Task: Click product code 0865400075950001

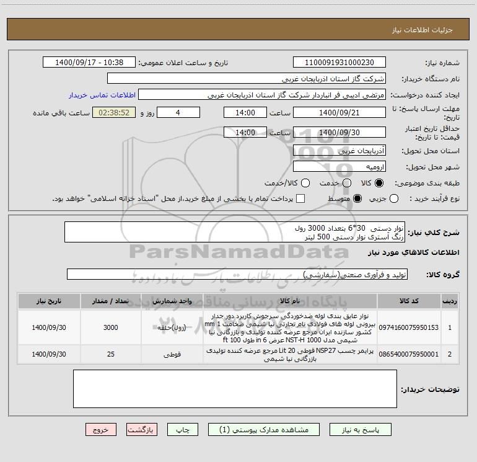Action: click(409, 354)
